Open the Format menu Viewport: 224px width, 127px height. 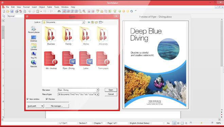27,7
